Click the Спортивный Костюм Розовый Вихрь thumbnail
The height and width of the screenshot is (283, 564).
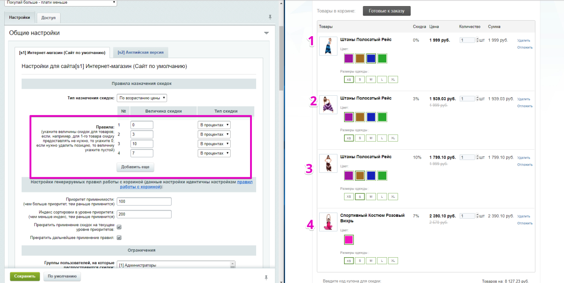click(328, 222)
